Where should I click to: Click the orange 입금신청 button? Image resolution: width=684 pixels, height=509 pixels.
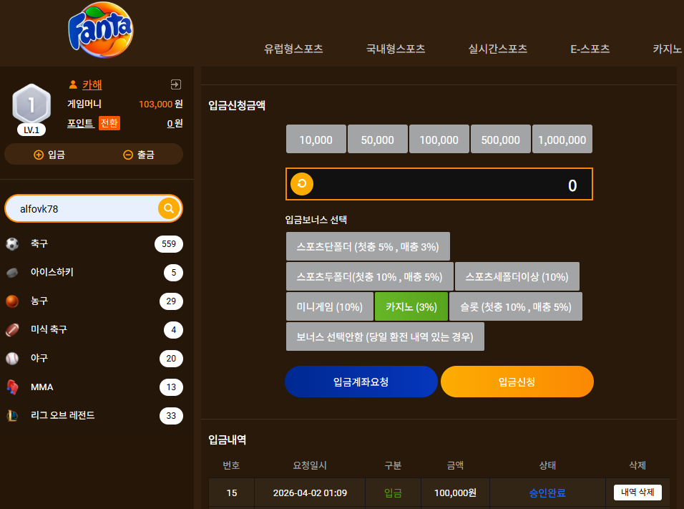pyautogui.click(x=517, y=382)
